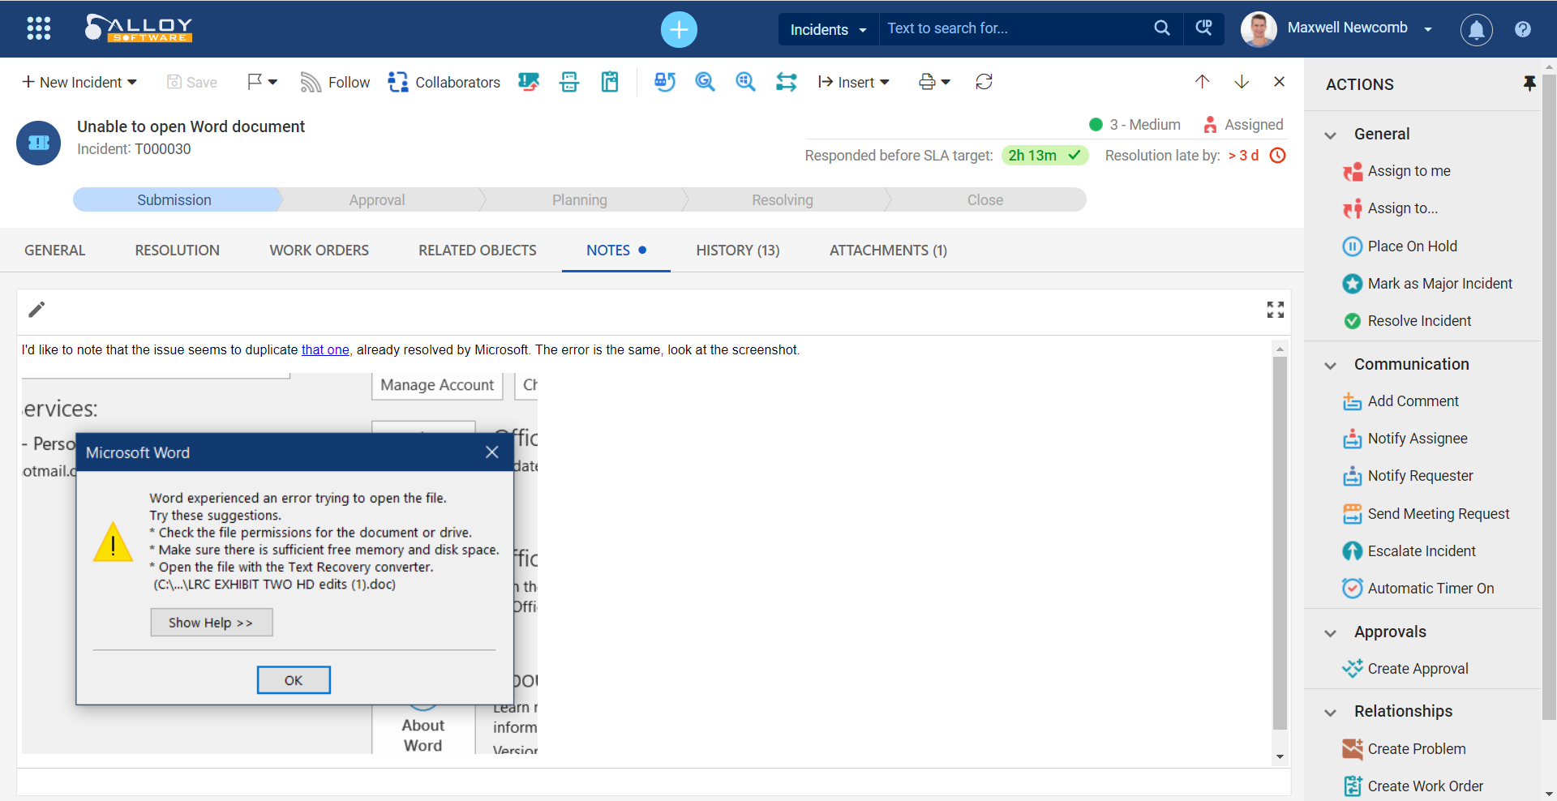
Task: Select the NOTES tab
Action: 616,251
